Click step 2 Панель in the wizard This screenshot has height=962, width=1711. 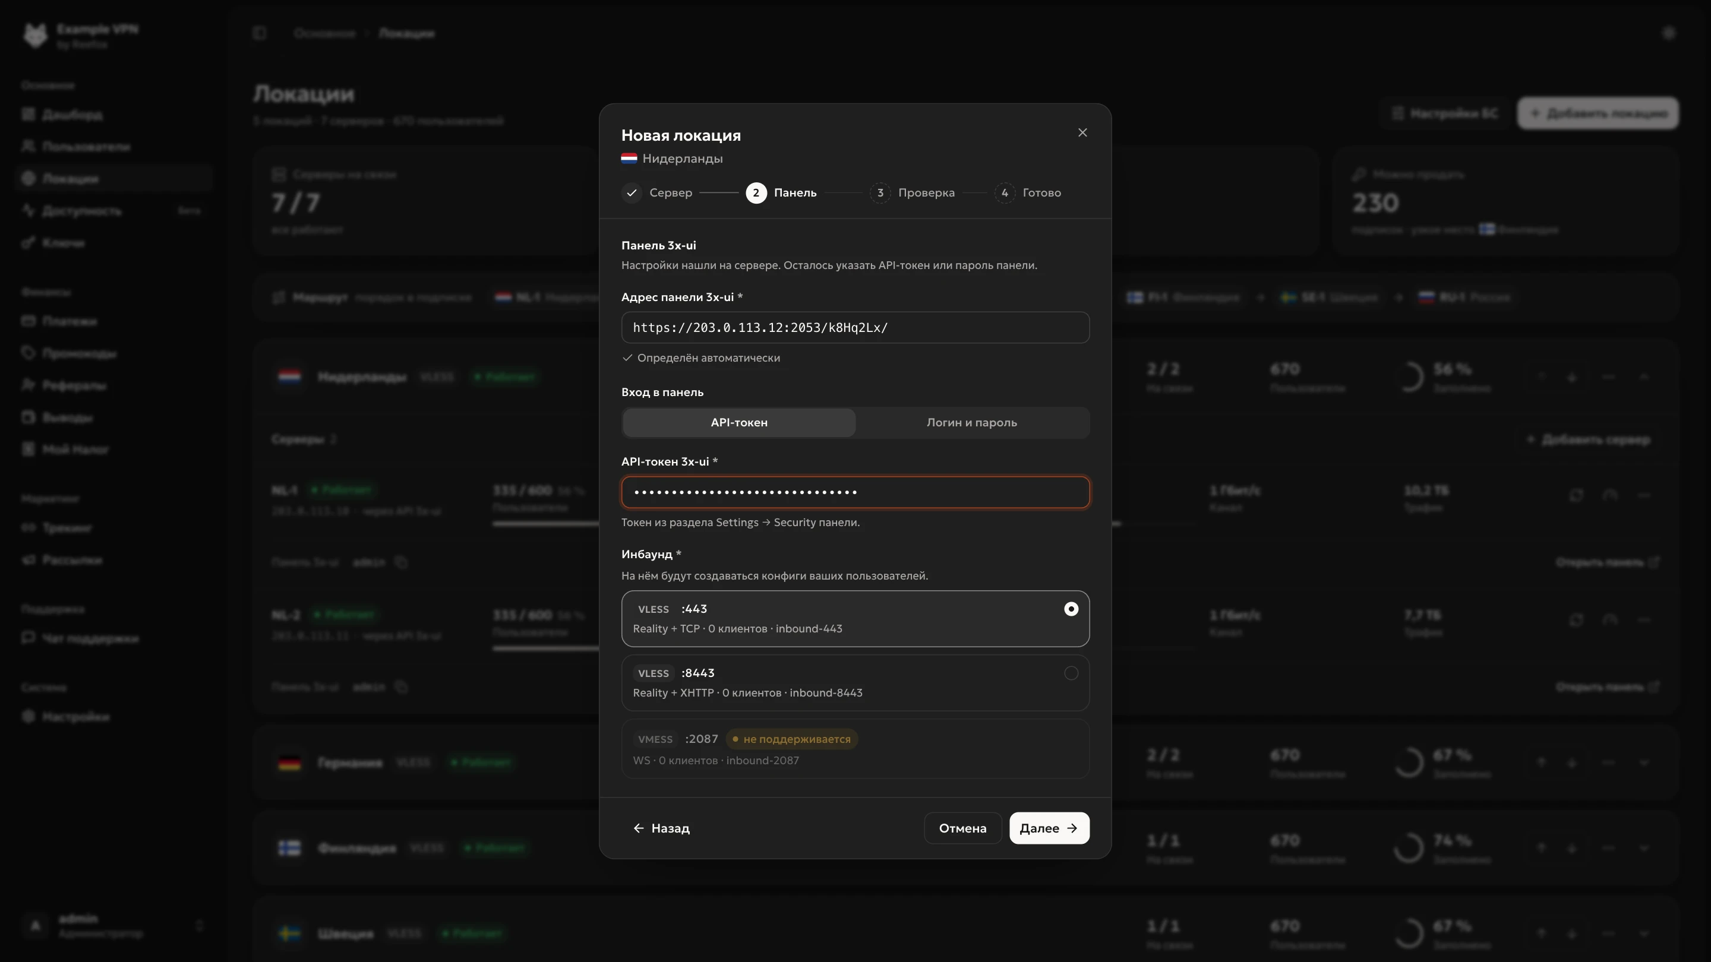(x=781, y=192)
